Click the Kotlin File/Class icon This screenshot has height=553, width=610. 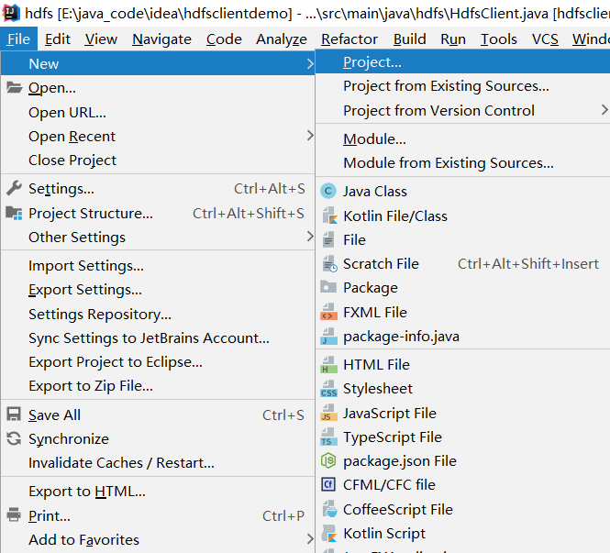329,216
